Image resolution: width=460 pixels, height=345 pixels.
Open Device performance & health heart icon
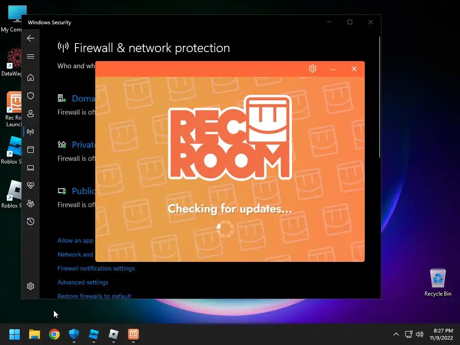(x=31, y=186)
